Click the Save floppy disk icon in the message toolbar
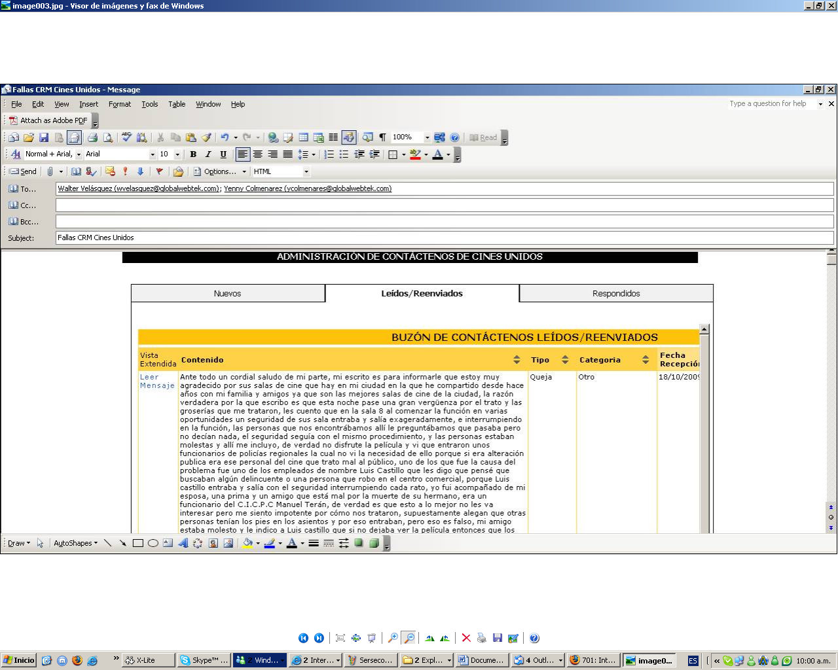 (x=44, y=137)
